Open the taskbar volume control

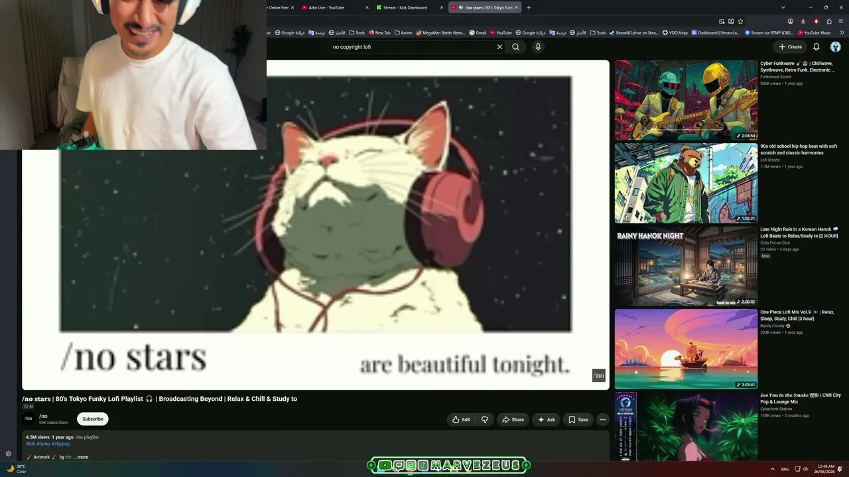point(805,469)
